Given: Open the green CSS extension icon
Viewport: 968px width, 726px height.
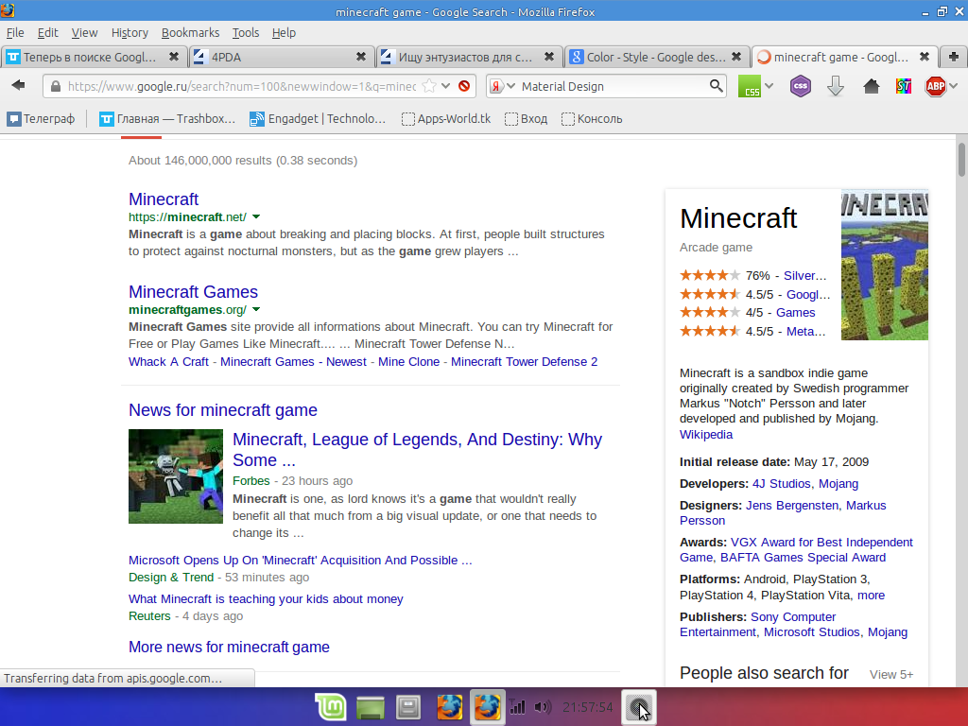Looking at the screenshot, I should 750,86.
